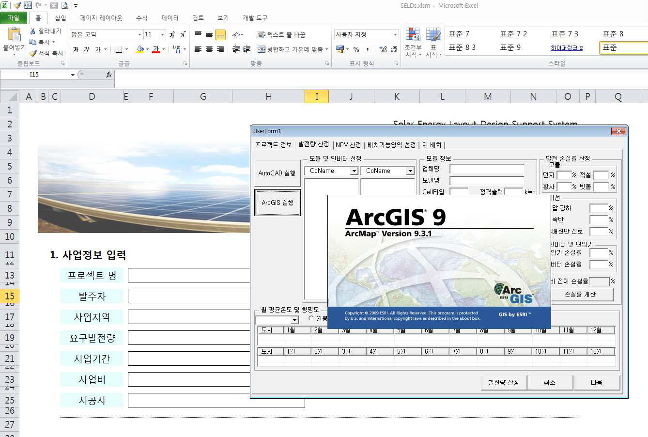Open number format dropdown (사용자 지정)

pyautogui.click(x=395, y=34)
